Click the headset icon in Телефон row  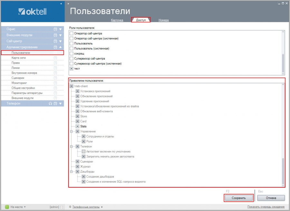(x=50, y=104)
